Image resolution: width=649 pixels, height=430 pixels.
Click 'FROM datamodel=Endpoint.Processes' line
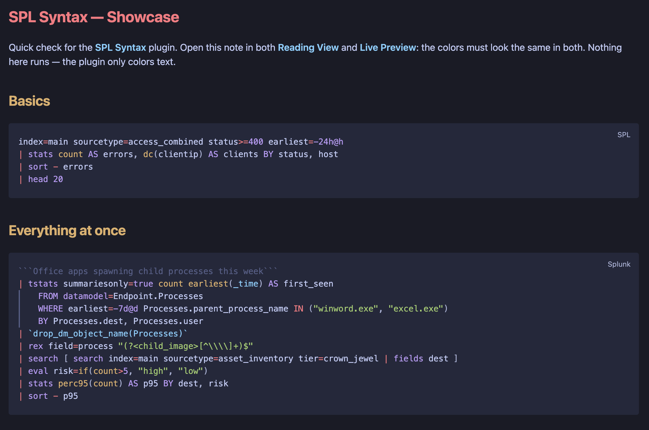(121, 296)
